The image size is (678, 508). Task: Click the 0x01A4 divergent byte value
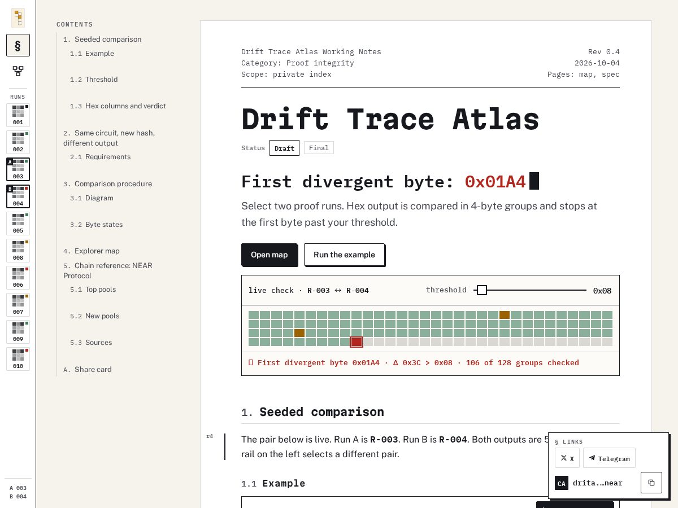495,182
